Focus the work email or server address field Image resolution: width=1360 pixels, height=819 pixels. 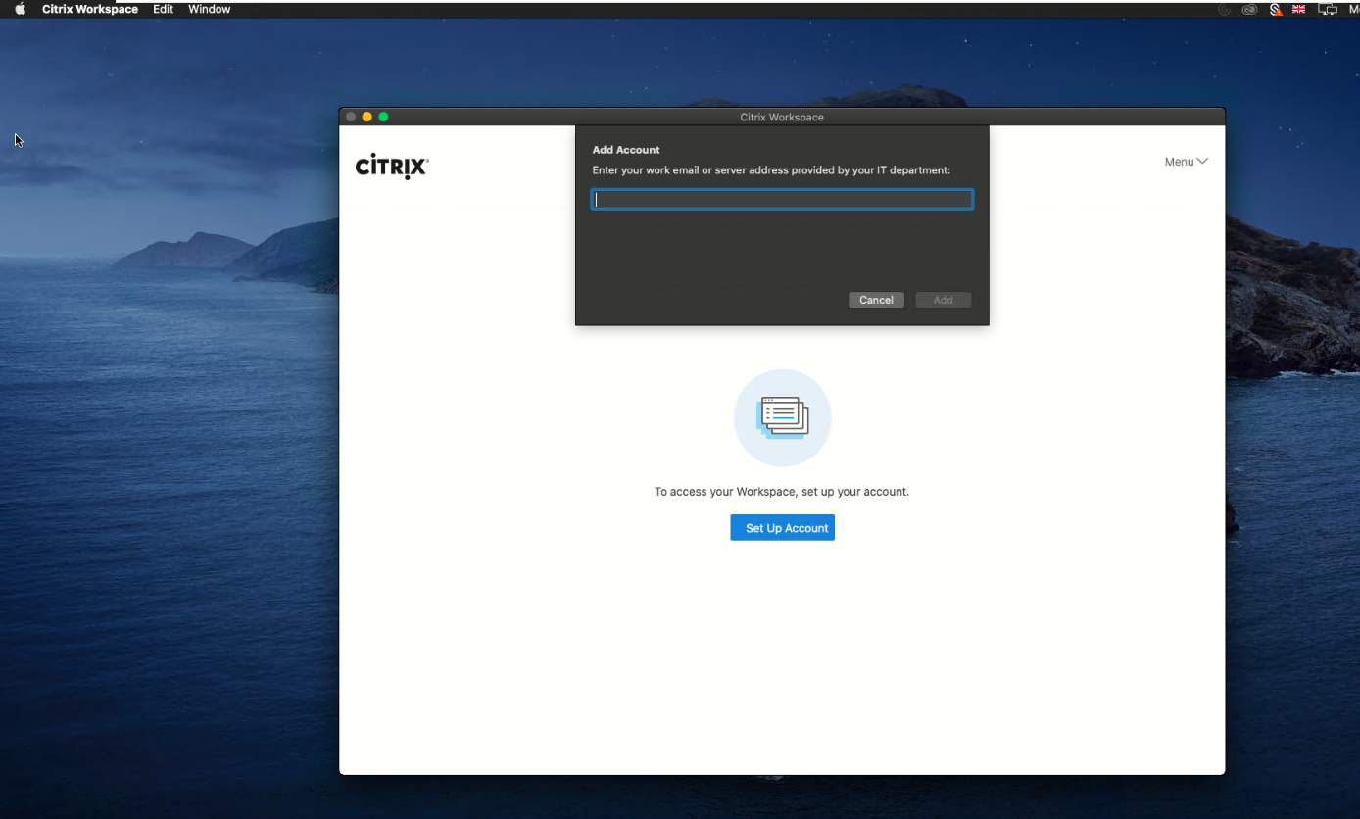pyautogui.click(x=782, y=200)
